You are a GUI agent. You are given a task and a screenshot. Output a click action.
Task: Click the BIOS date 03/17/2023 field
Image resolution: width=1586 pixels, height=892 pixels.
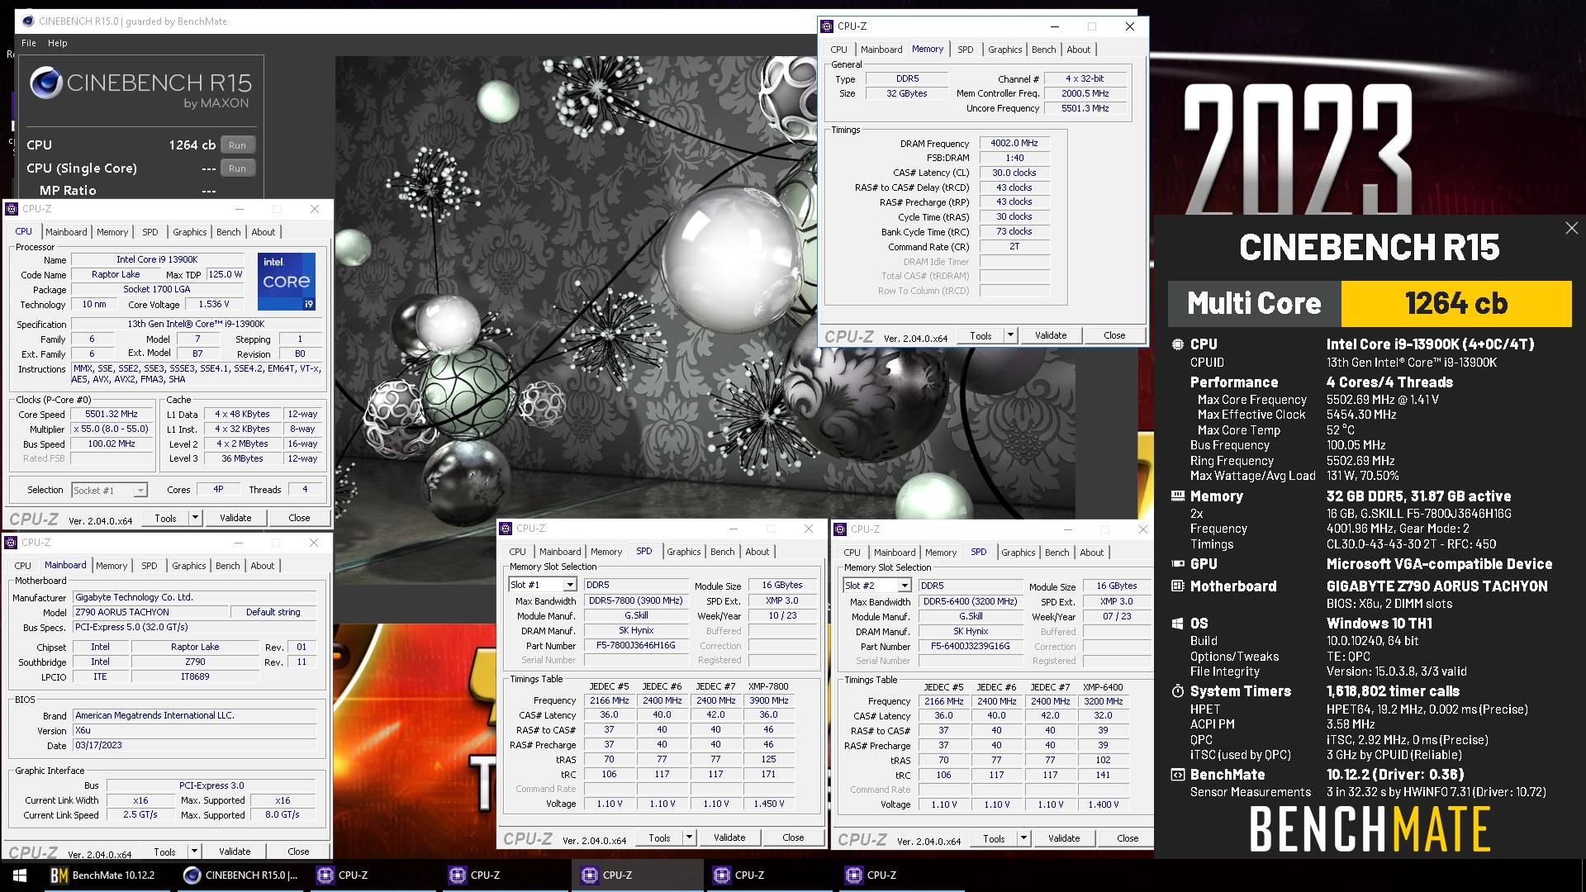click(194, 745)
